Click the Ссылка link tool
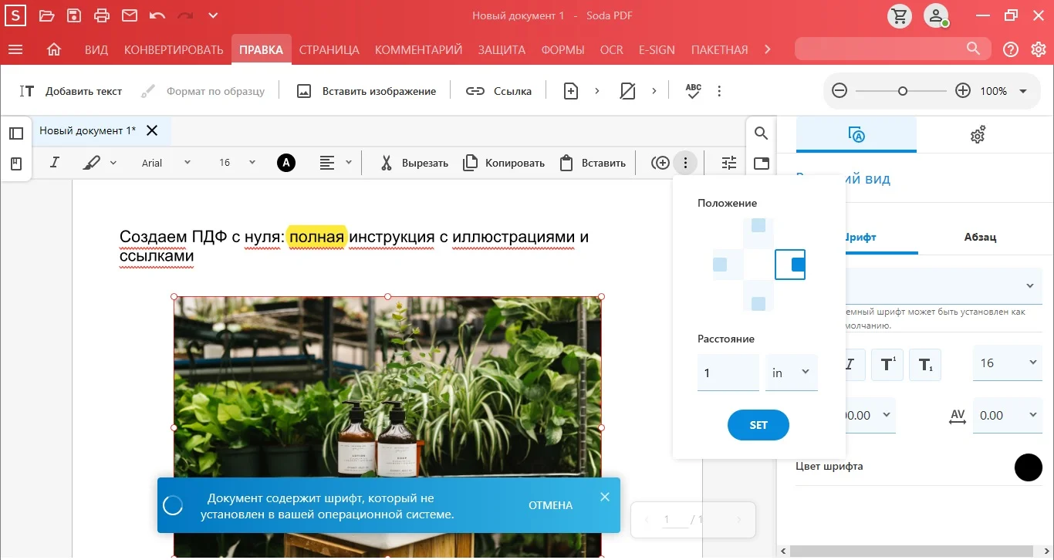1054x560 pixels. coord(498,91)
